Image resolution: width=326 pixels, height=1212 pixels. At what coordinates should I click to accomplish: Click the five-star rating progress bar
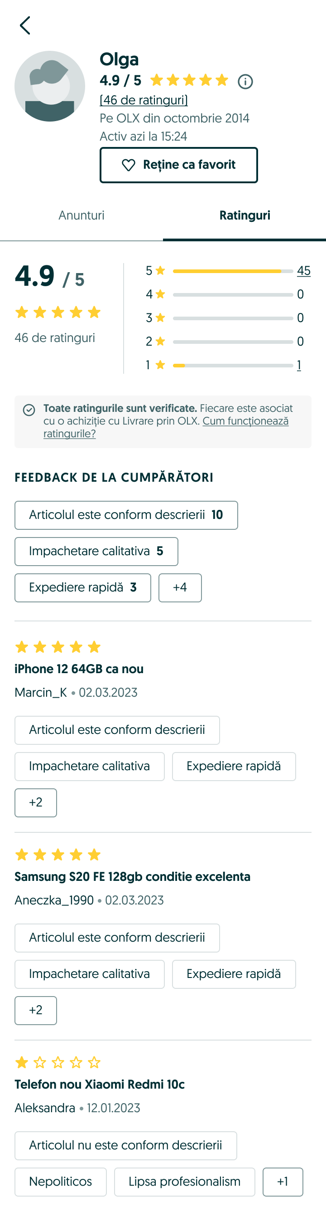[233, 272]
